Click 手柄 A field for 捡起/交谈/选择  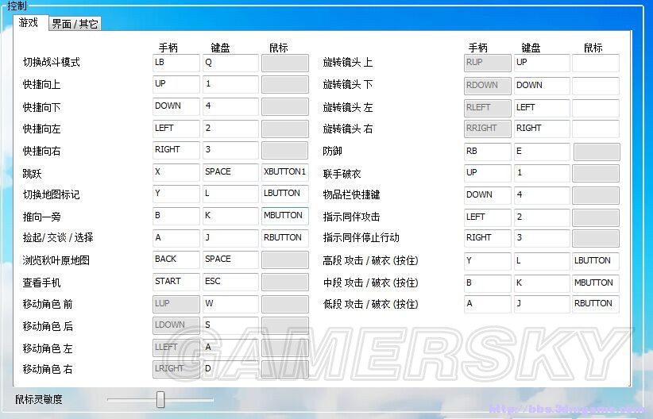176,238
